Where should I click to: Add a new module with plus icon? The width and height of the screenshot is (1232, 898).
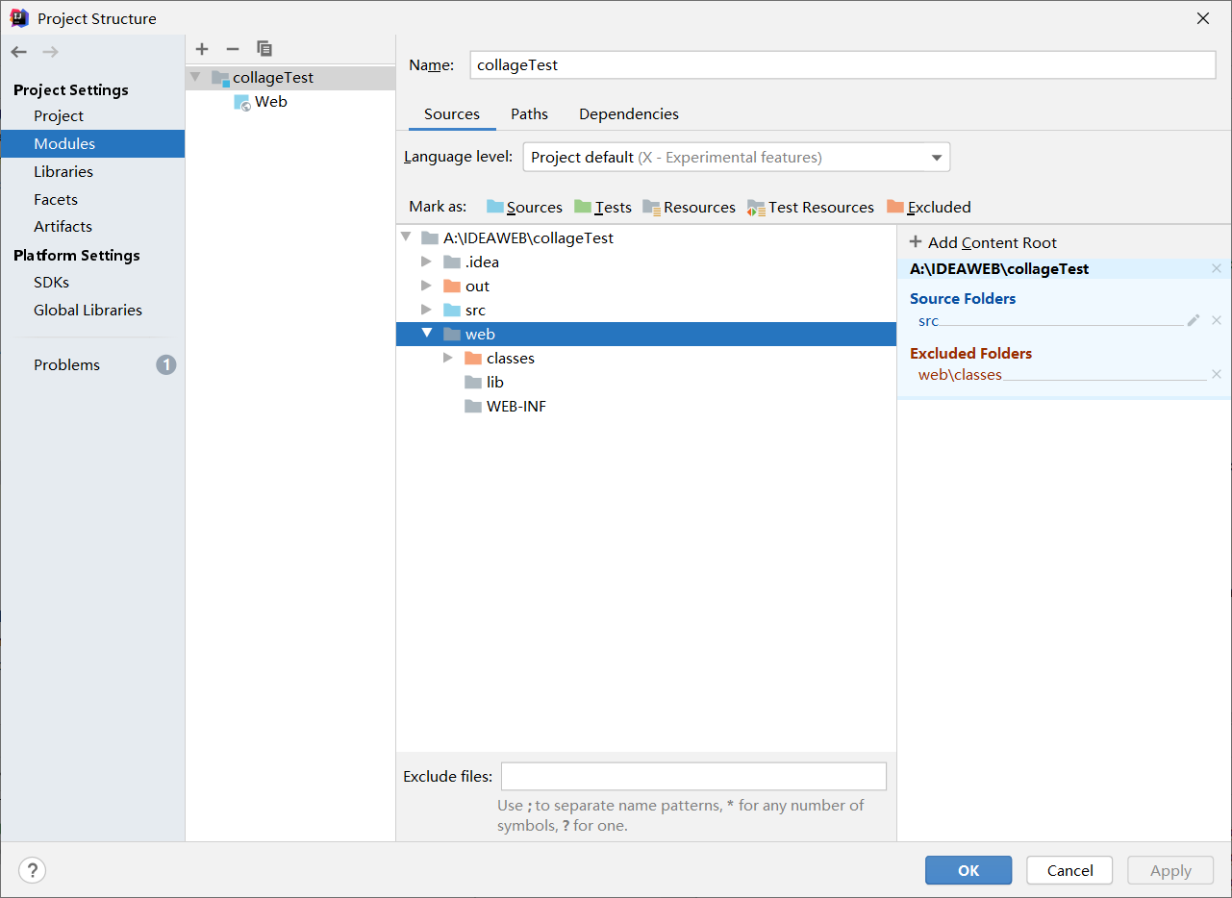202,49
